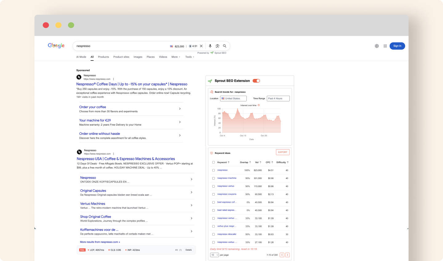443x261 pixels.
Task: Check the nespresso machine keyword checkbox
Action: coord(214,178)
